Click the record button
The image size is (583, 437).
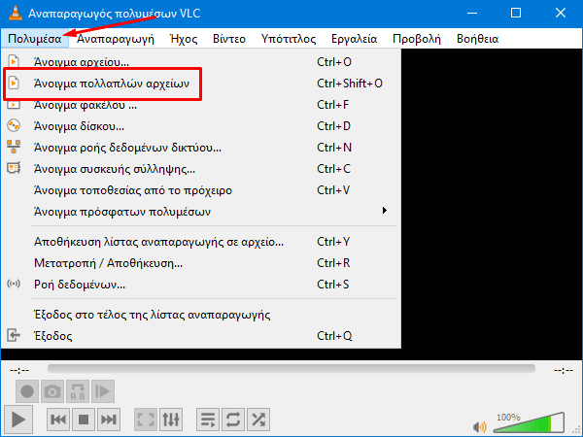27,391
